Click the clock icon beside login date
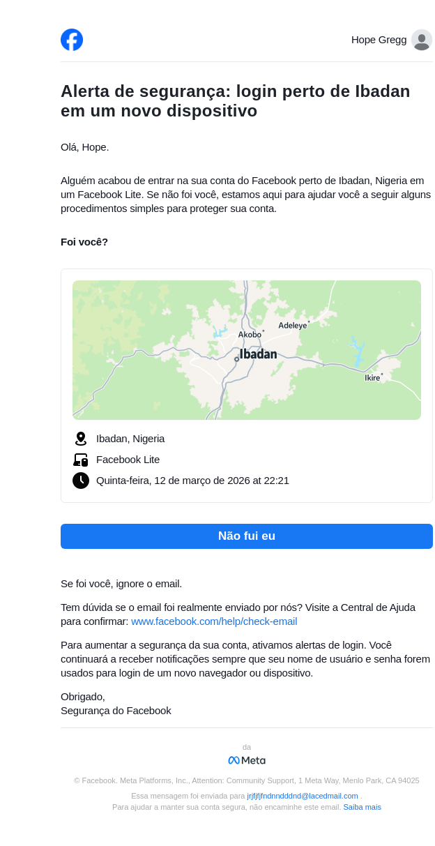This screenshot has height=846, width=435. 81,481
